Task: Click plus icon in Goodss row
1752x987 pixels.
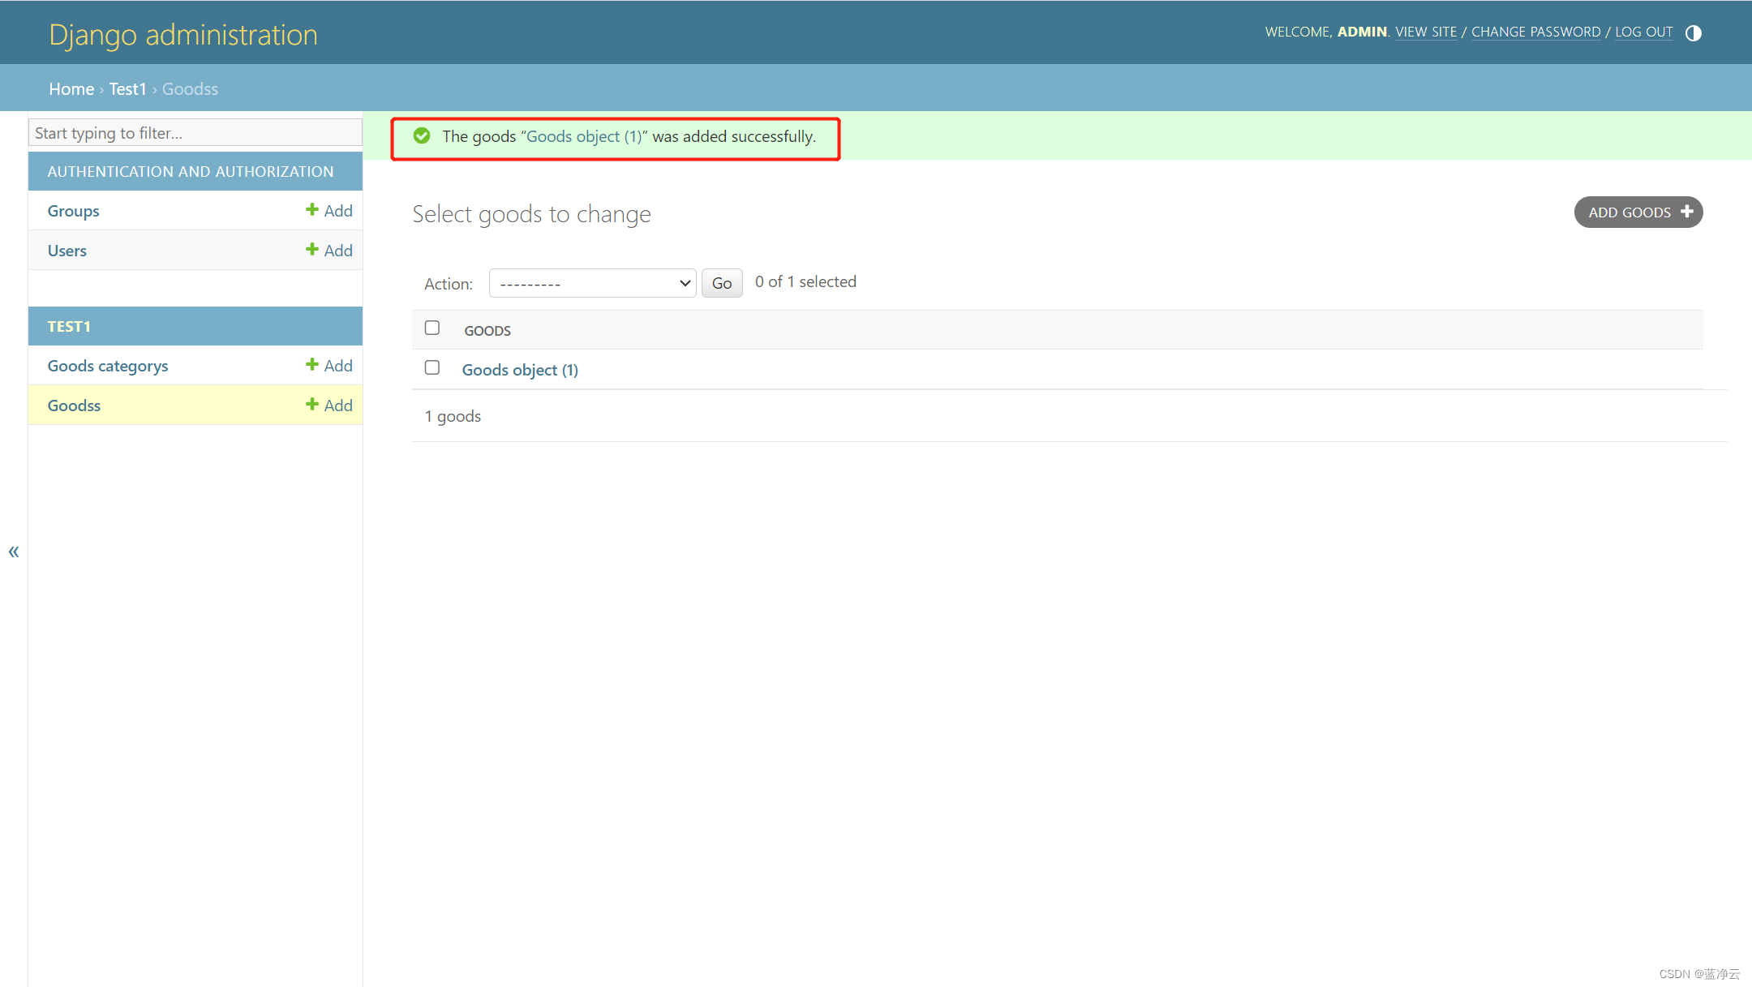Action: click(311, 405)
